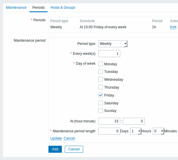Click the Days input for period length
This screenshot has width=178, height=160.
pyautogui.click(x=109, y=131)
